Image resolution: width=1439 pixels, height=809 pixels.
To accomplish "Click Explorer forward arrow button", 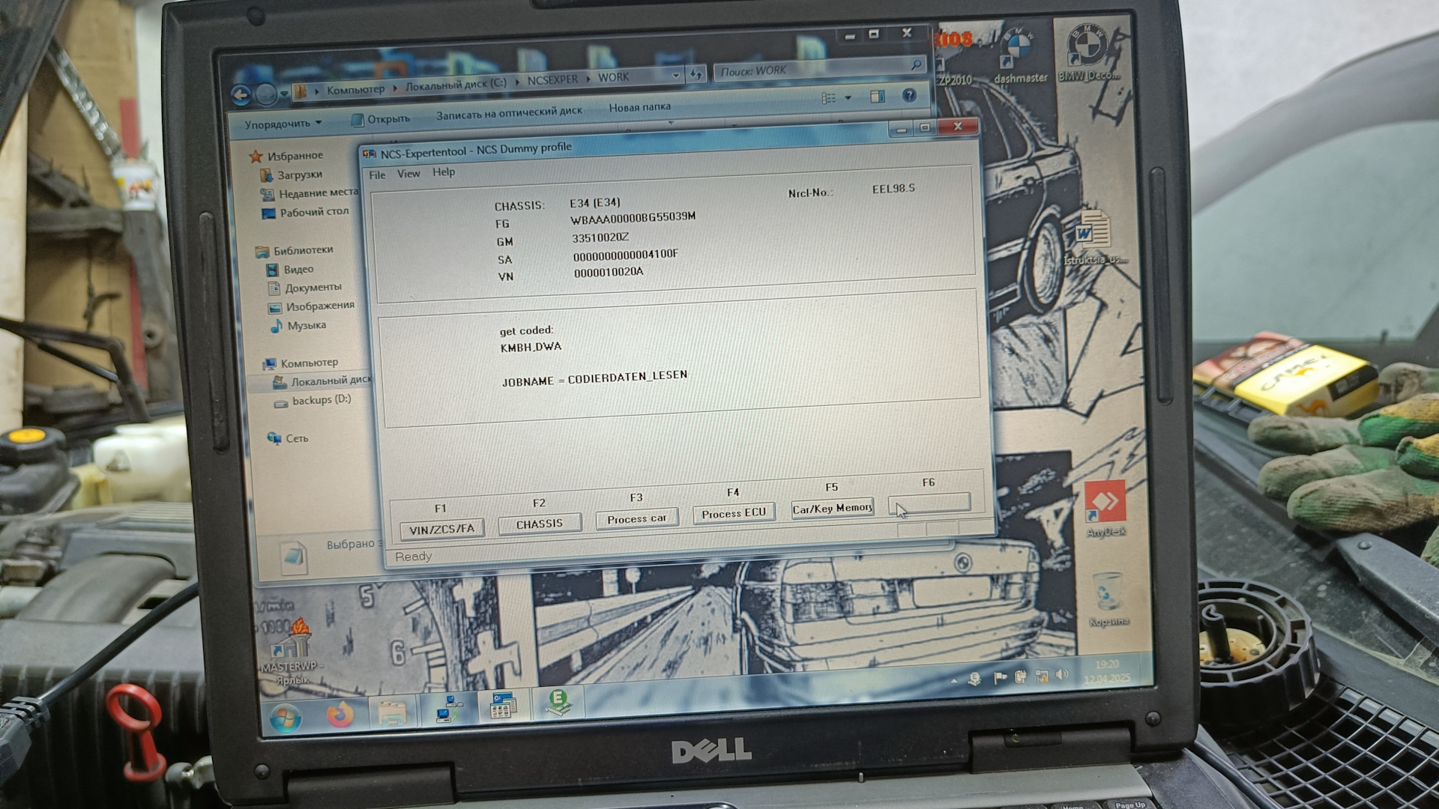I will (x=265, y=94).
